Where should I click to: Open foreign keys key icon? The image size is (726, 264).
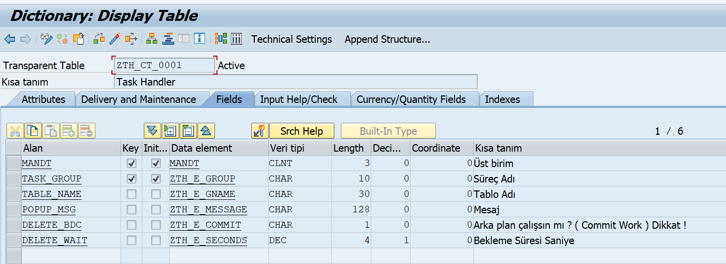tap(260, 131)
